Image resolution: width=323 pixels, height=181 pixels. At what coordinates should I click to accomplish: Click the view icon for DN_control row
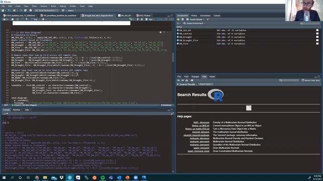(317, 34)
